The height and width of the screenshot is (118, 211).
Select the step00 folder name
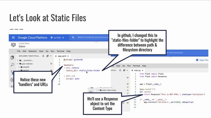[26, 67]
